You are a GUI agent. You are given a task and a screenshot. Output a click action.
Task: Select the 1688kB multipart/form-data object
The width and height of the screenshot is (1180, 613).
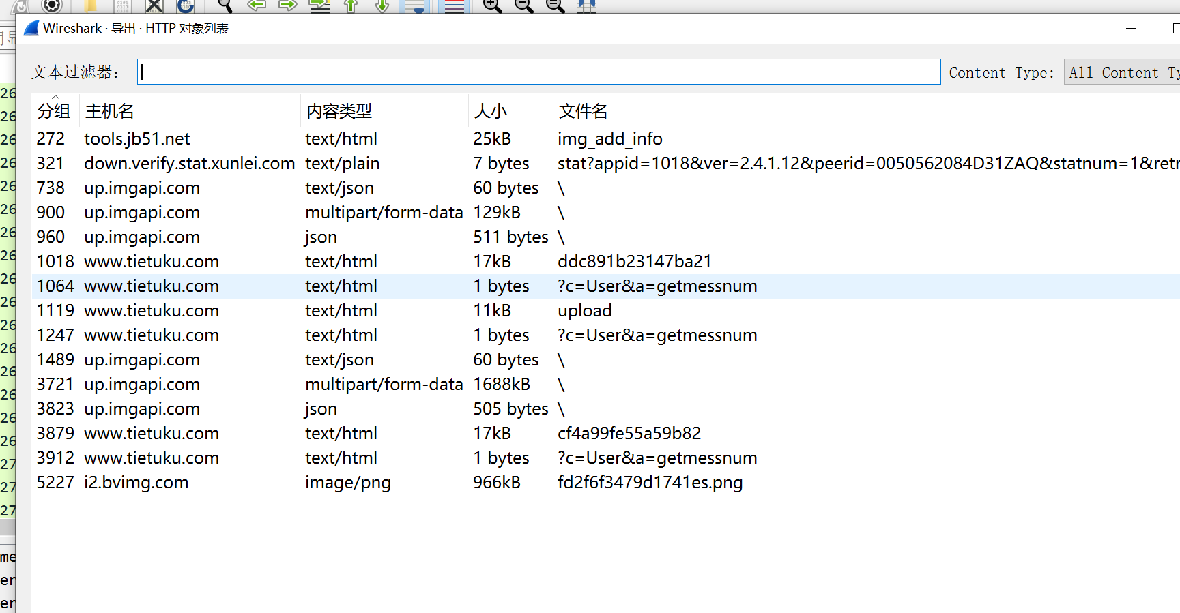click(x=606, y=385)
